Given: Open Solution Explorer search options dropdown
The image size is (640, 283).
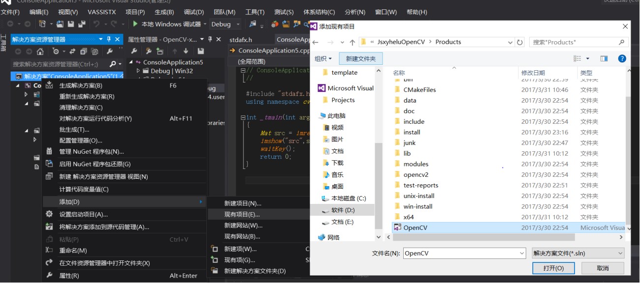Looking at the screenshot, I should [120, 64].
